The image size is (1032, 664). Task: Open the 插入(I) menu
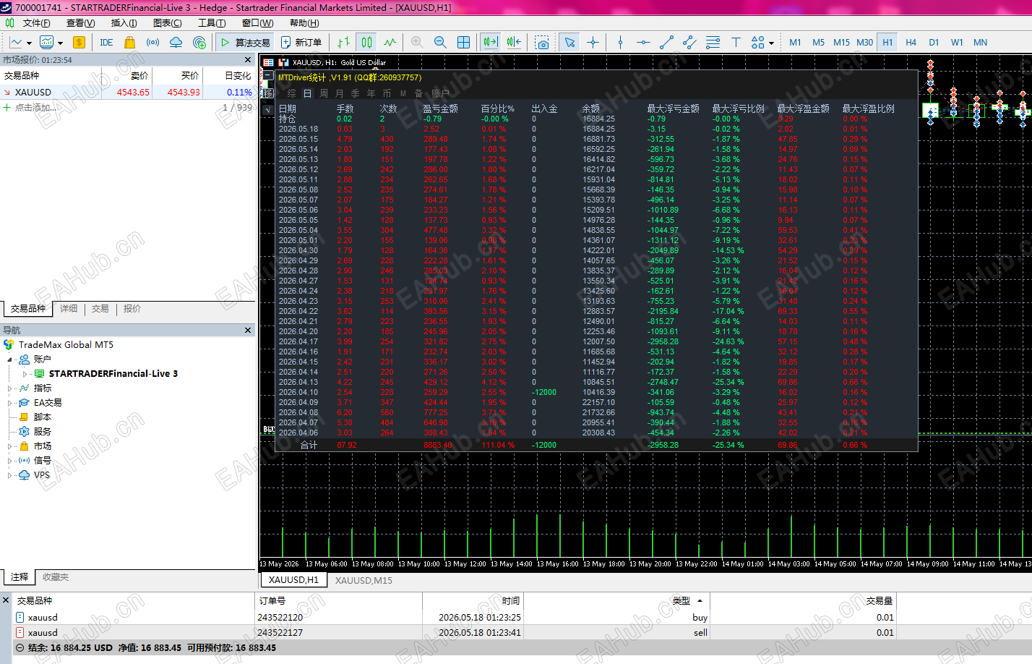click(124, 23)
